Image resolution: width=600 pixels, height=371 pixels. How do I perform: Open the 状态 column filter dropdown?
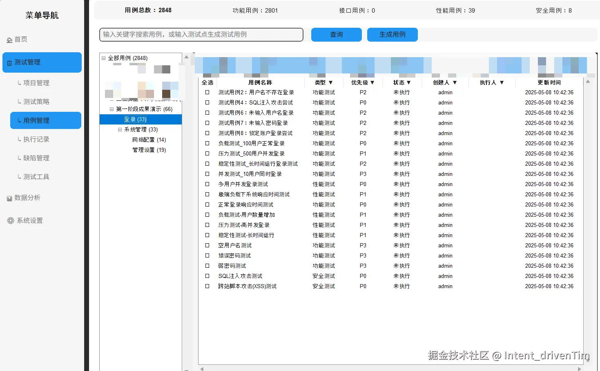click(x=408, y=82)
